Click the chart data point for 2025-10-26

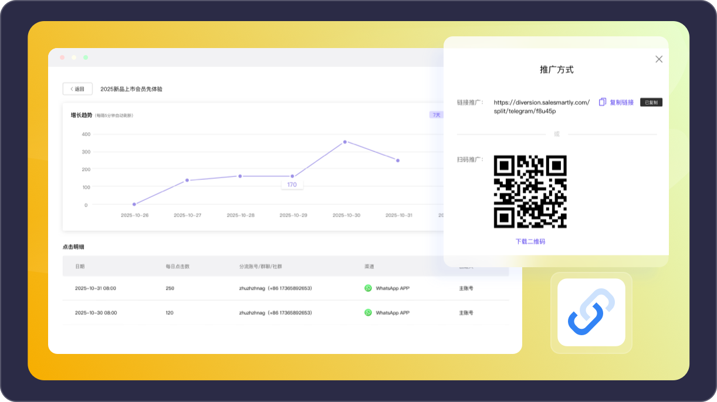tap(134, 205)
